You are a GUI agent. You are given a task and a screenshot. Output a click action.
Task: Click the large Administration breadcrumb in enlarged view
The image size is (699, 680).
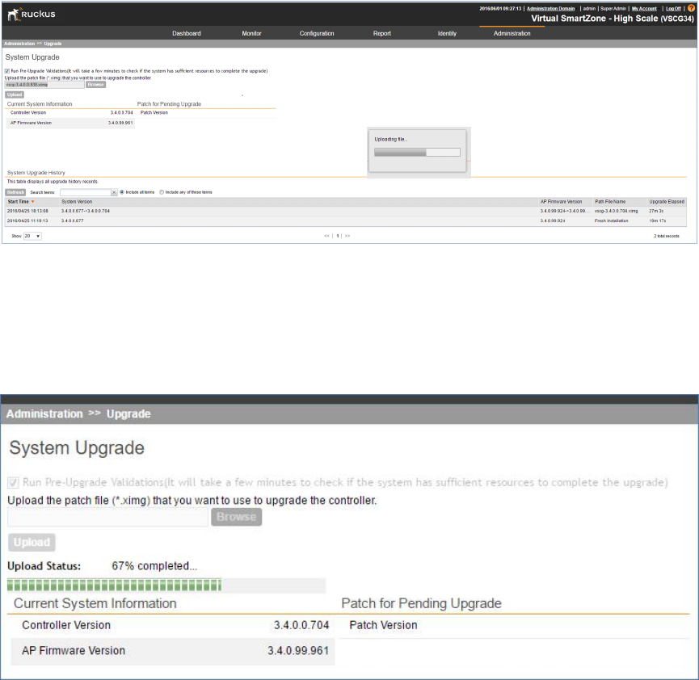point(44,414)
